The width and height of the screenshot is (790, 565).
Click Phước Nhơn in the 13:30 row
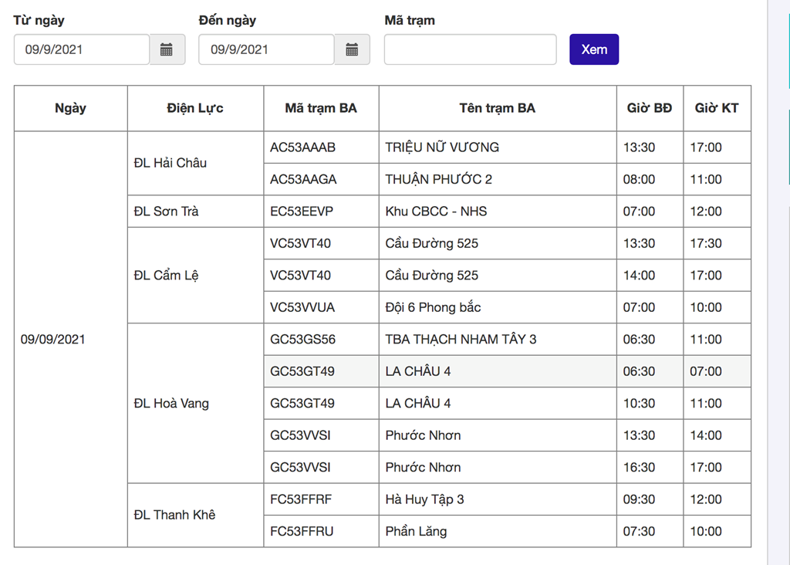pyautogui.click(x=423, y=435)
